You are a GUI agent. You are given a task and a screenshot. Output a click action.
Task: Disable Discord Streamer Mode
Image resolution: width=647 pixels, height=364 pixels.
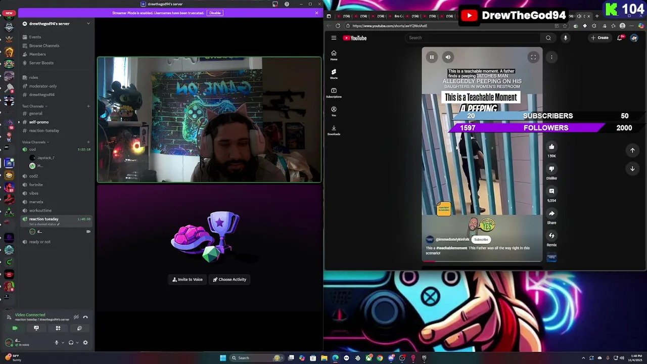tap(215, 13)
